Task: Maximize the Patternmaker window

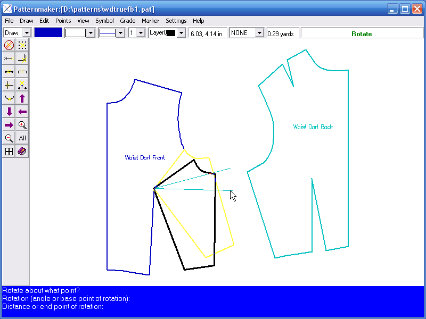Action: pos(405,9)
